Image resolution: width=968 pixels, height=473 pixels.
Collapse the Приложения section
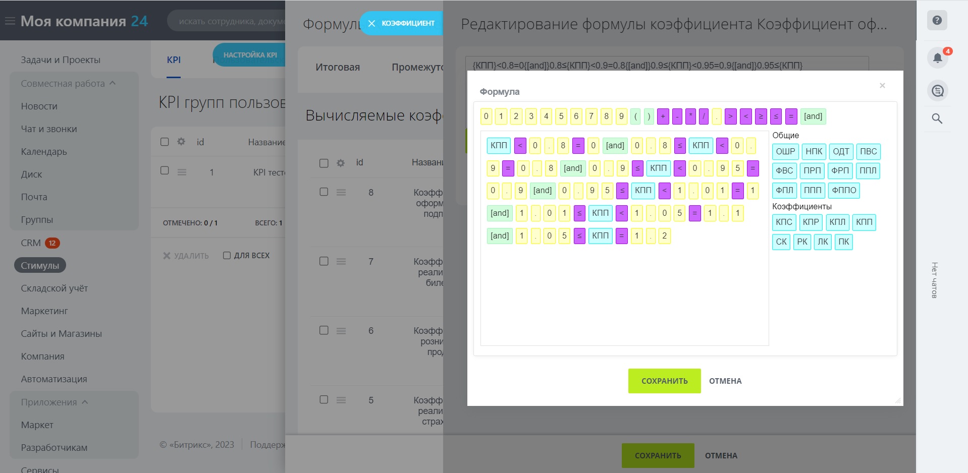(x=85, y=402)
